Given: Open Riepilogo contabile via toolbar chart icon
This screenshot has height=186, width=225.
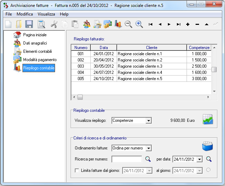Looking at the screenshot, I should point(118,24).
